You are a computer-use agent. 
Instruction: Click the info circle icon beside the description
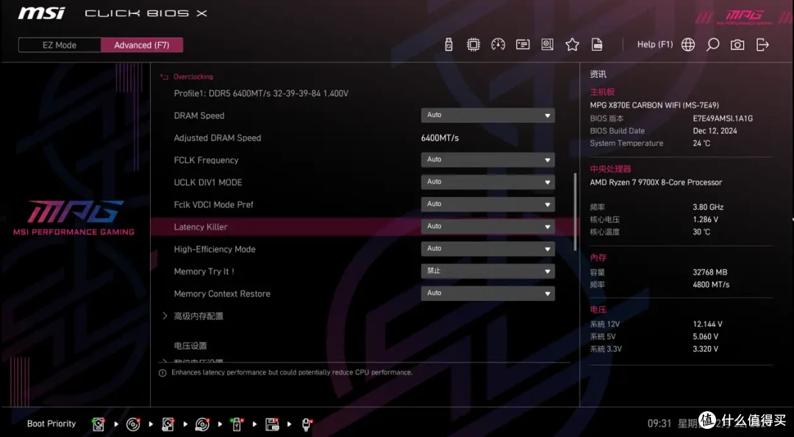pyautogui.click(x=162, y=373)
